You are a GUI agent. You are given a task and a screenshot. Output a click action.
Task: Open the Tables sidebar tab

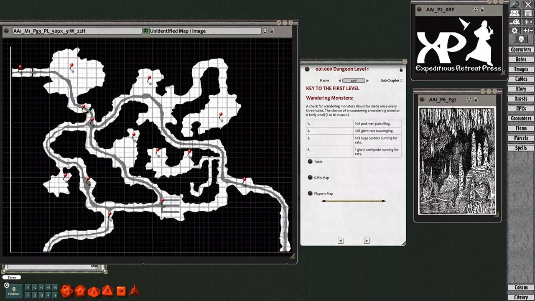pyautogui.click(x=521, y=79)
